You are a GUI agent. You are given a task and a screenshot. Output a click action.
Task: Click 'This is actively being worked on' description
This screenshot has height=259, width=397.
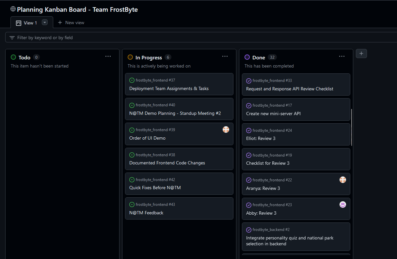tap(159, 66)
